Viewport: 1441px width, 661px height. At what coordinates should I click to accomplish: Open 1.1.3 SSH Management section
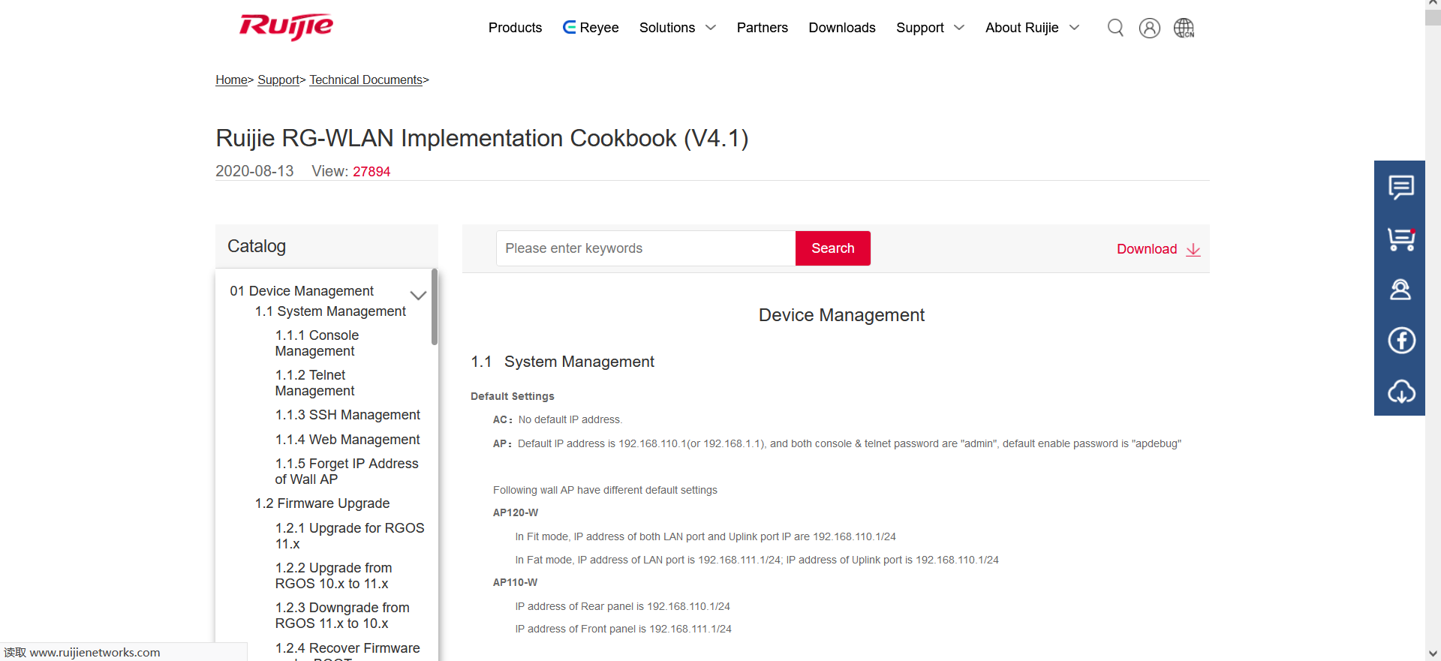tap(347, 415)
